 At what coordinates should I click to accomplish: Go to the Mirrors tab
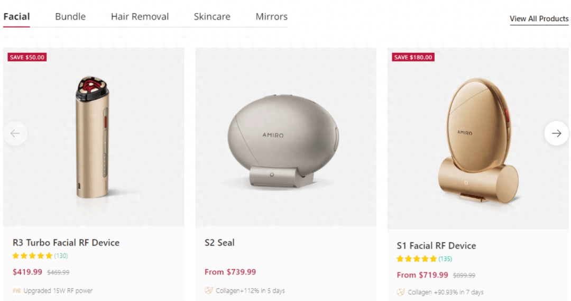[x=271, y=16]
